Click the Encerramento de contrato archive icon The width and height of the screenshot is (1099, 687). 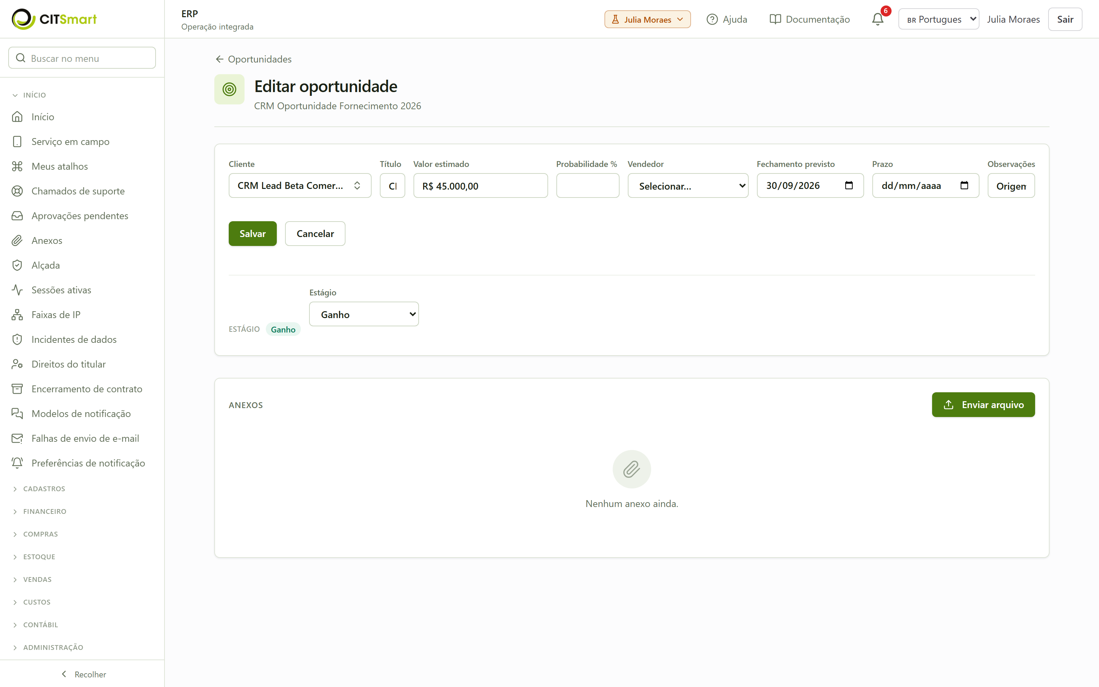pyautogui.click(x=17, y=389)
